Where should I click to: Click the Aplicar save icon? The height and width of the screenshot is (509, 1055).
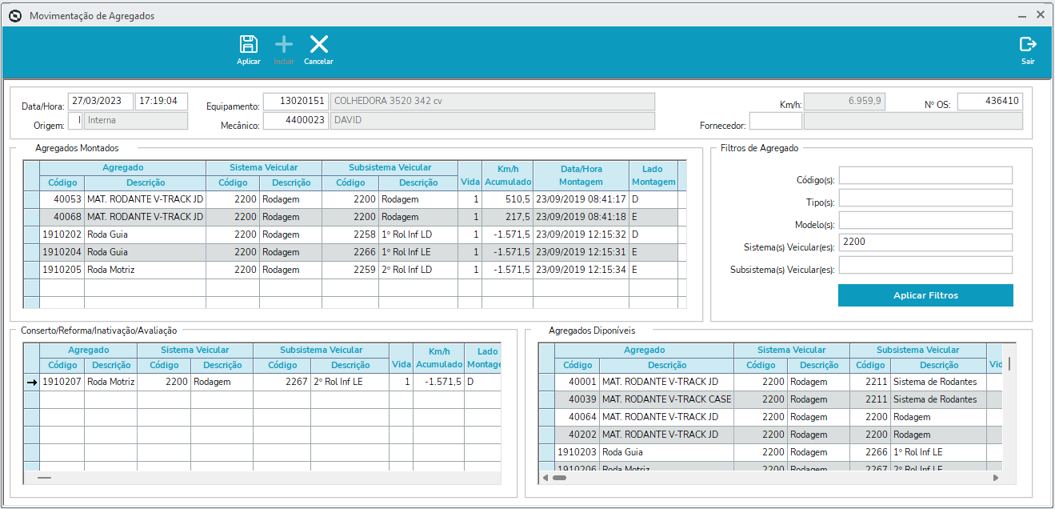pyautogui.click(x=249, y=45)
